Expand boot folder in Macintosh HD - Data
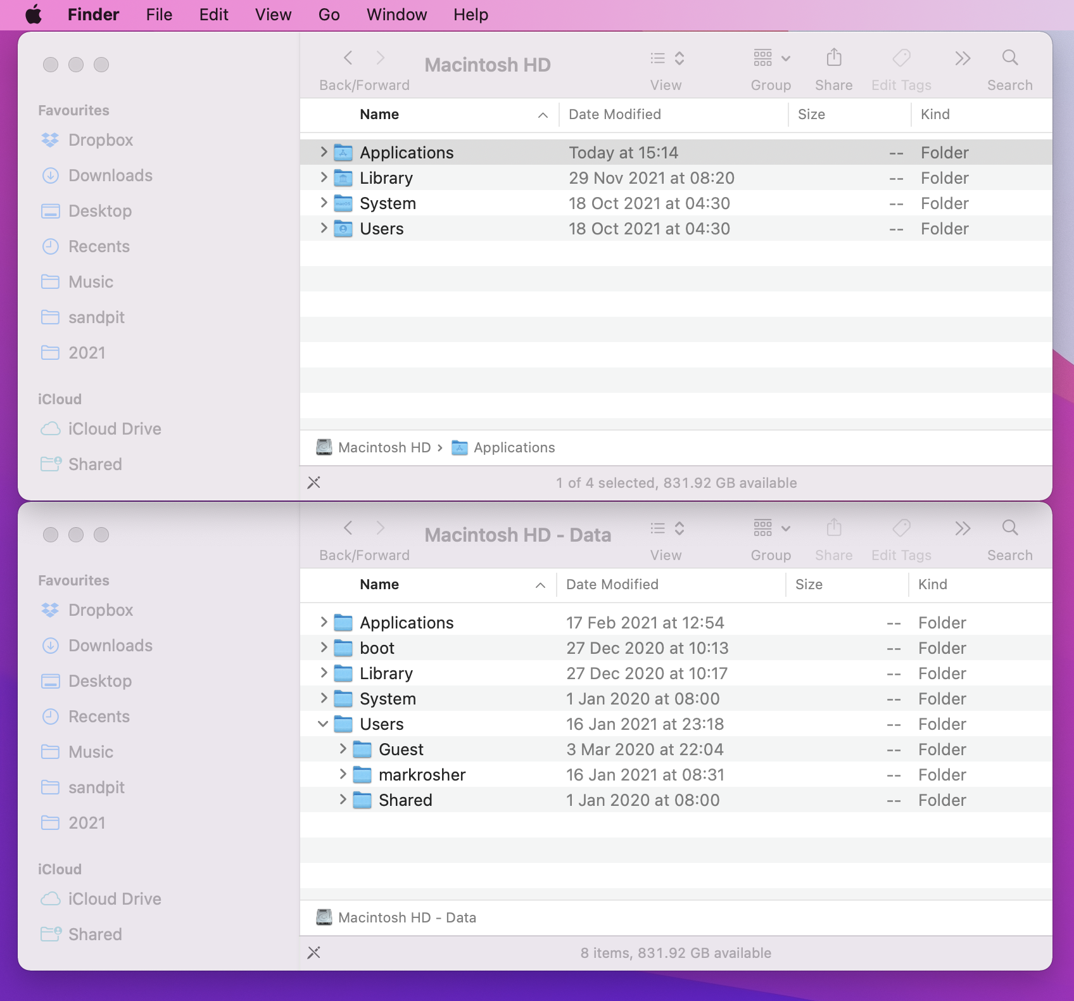The image size is (1074, 1001). (324, 647)
